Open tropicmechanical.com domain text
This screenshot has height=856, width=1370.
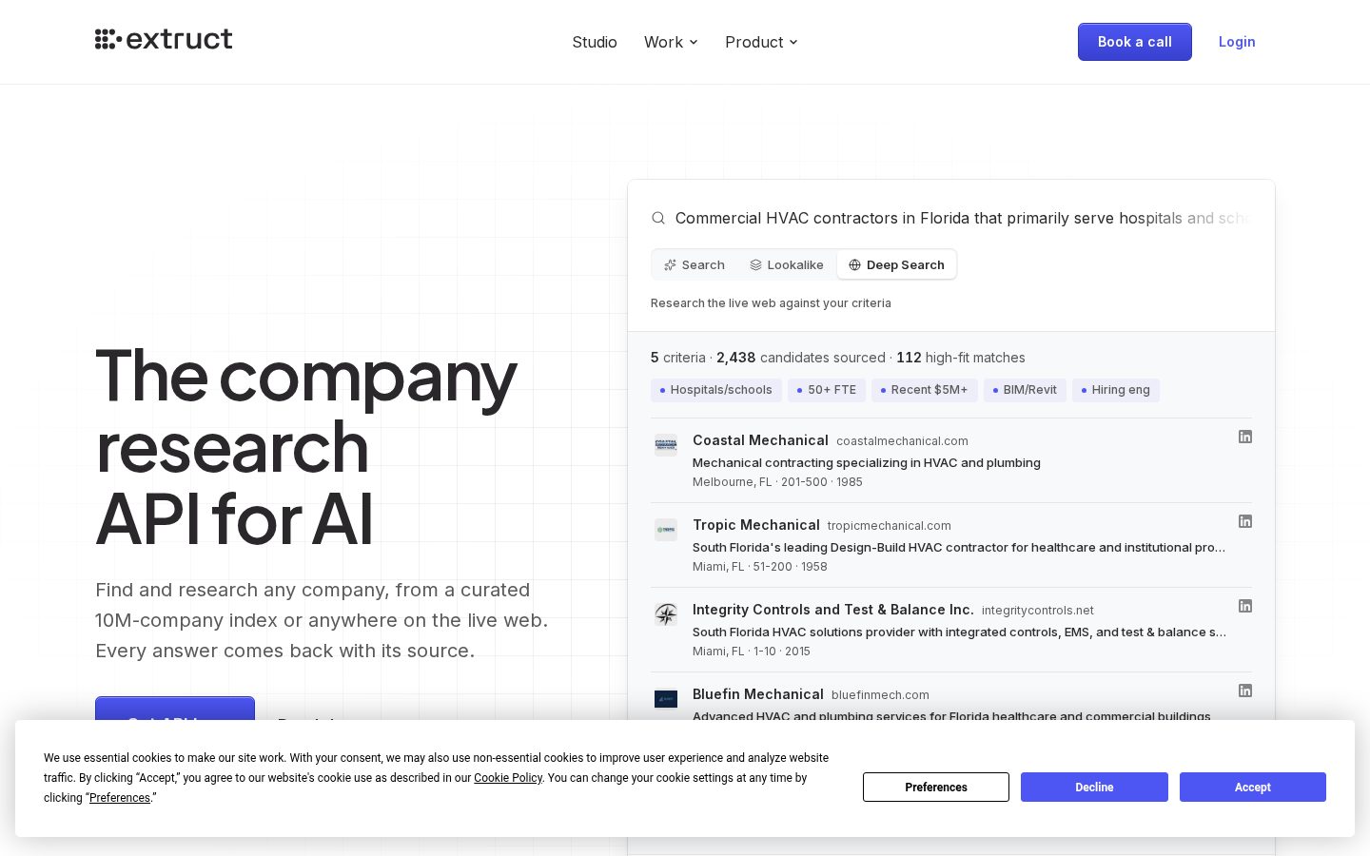click(x=889, y=526)
